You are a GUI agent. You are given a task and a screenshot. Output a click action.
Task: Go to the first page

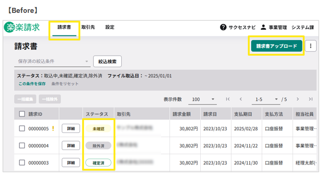tap(228, 99)
